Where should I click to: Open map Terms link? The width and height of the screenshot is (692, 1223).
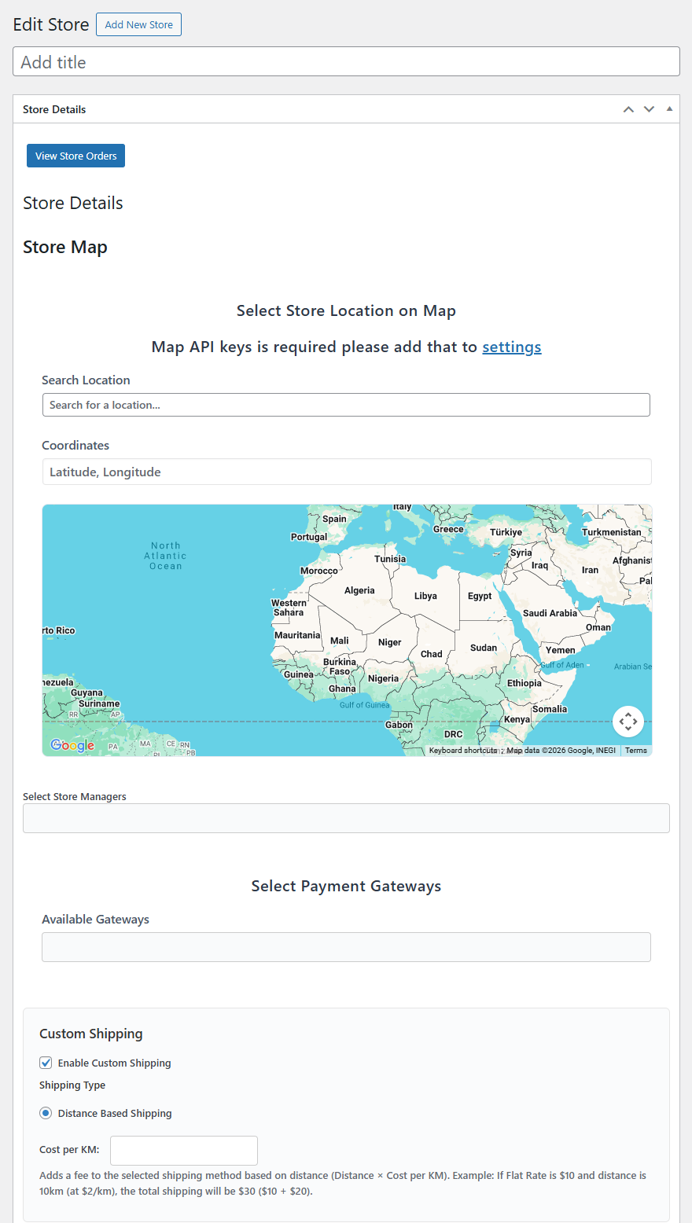636,751
